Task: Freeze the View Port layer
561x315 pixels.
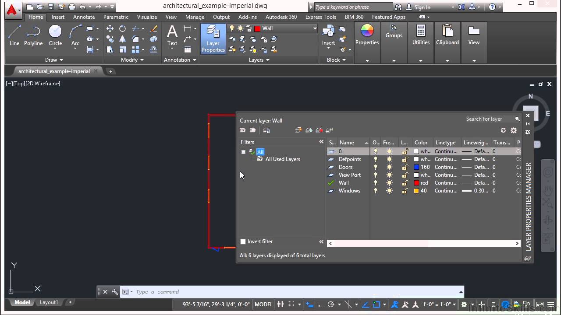Action: [389, 175]
